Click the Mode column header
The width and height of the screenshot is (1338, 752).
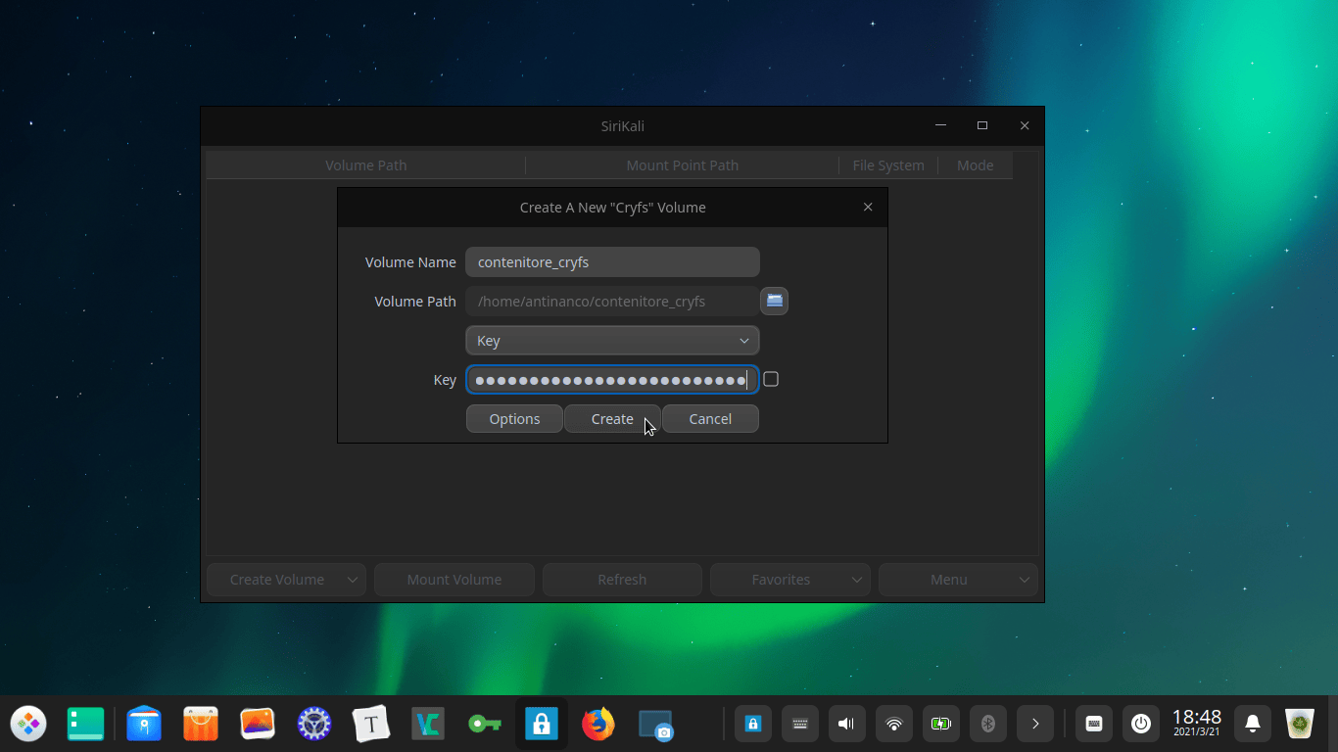point(975,165)
